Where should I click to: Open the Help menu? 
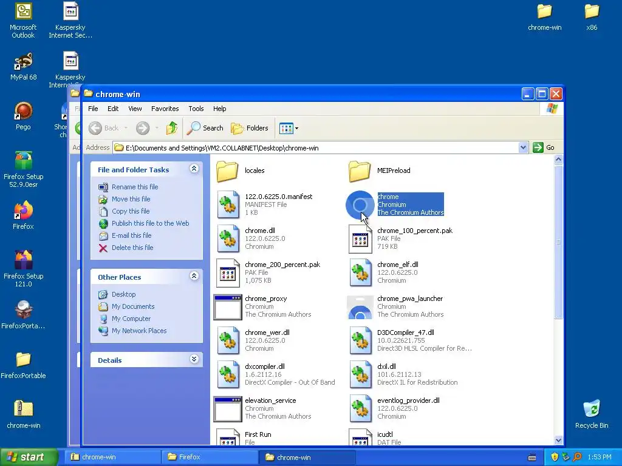[x=219, y=109]
